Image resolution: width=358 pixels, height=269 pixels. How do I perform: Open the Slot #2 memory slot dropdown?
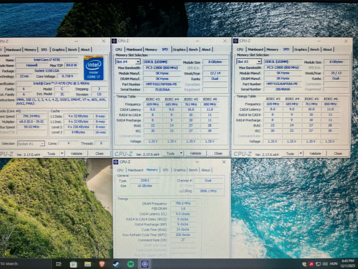pos(259,61)
